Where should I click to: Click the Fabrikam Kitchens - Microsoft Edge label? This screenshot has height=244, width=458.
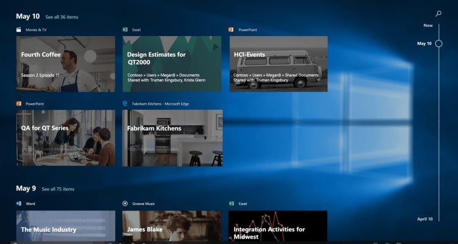[161, 104]
